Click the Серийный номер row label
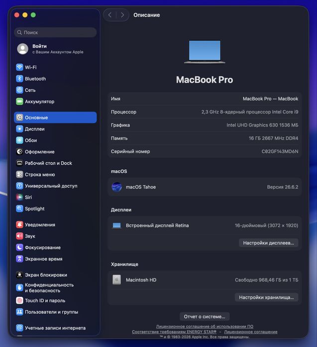 click(130, 151)
